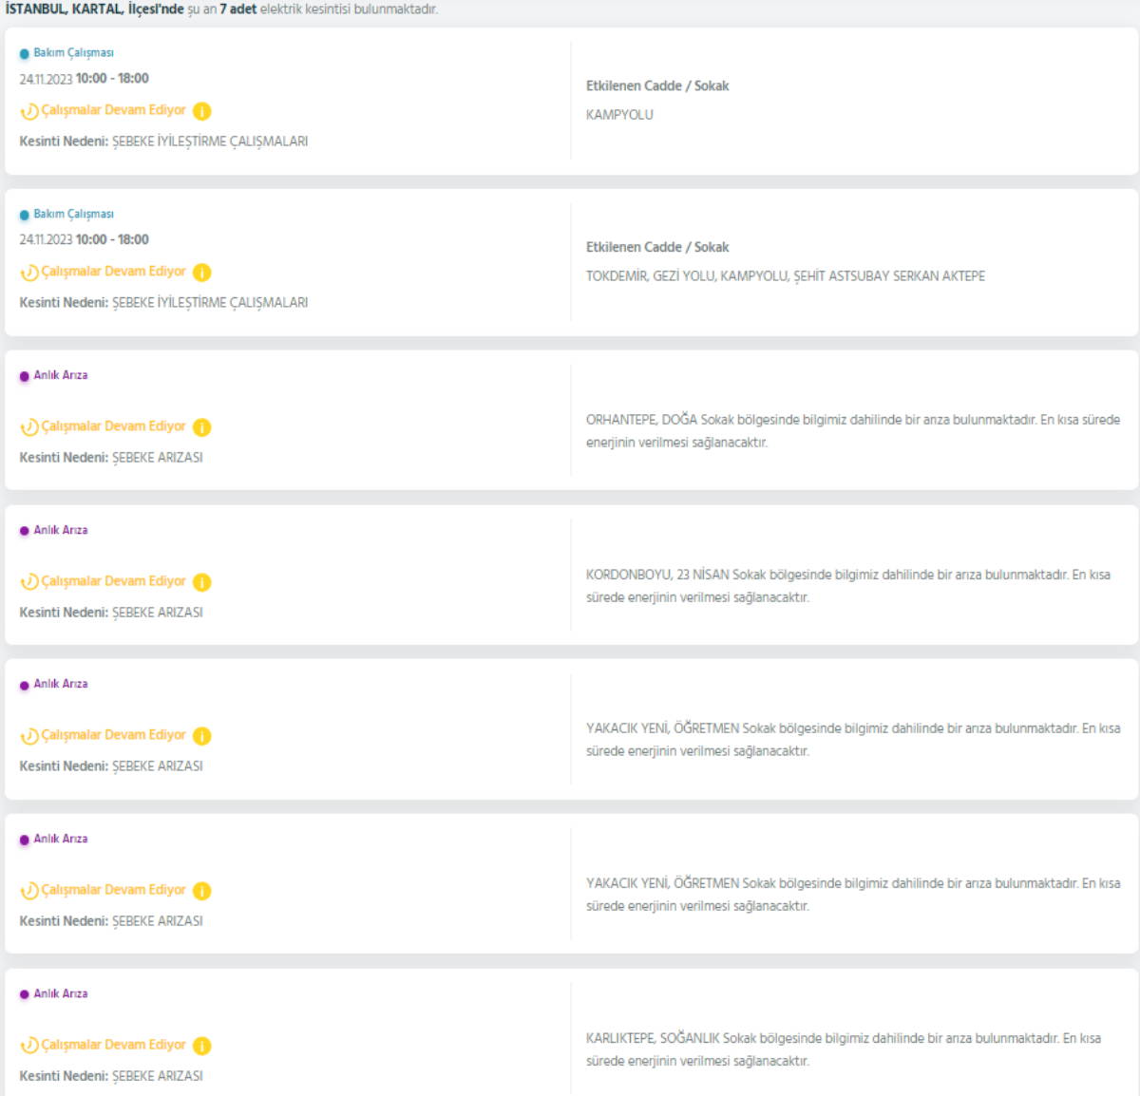The width and height of the screenshot is (1140, 1096).
Task: Click info icon in the KARLIKTEPE outage card
Action: click(x=201, y=1046)
